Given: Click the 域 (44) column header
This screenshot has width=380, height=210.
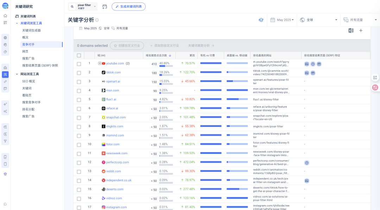Looking at the screenshot, I should (101, 55).
